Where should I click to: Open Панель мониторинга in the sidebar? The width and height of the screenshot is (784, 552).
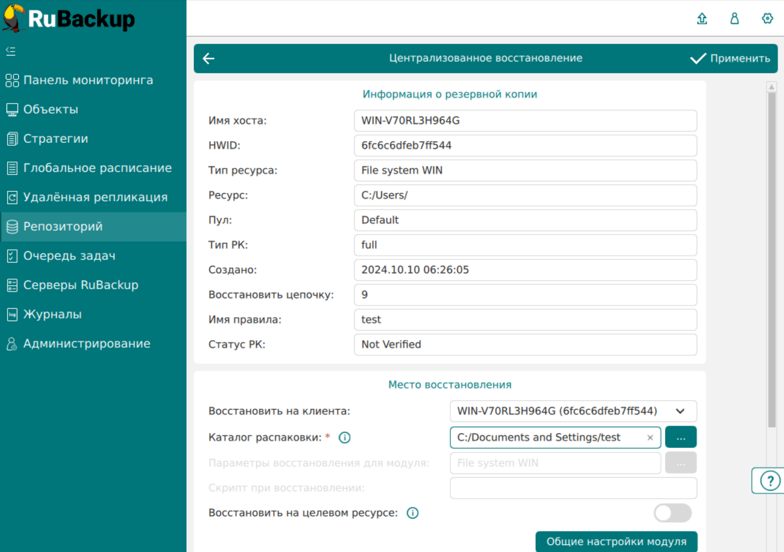point(88,80)
